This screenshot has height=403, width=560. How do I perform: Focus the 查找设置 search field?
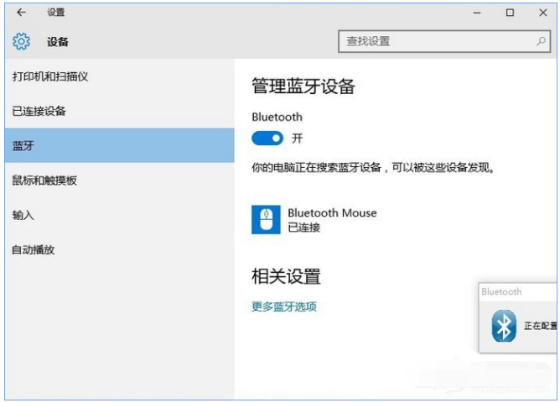436,40
